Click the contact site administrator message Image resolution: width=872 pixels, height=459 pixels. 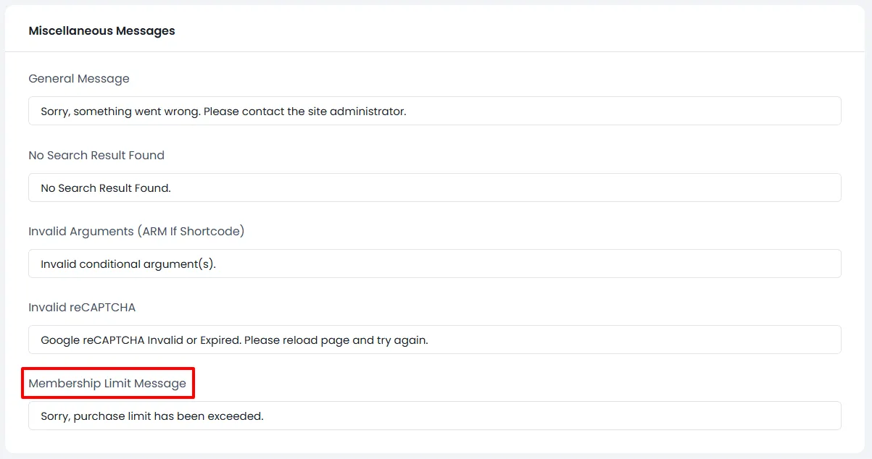[x=223, y=111]
